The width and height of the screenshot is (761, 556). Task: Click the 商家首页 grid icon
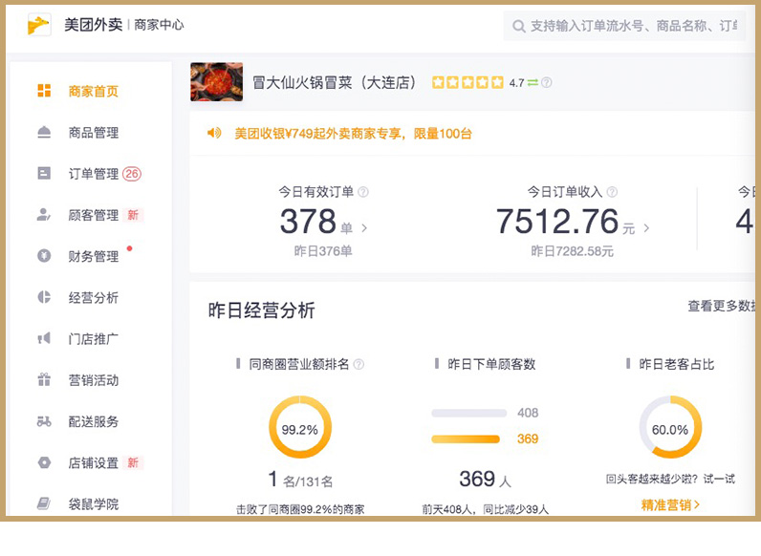click(x=44, y=91)
